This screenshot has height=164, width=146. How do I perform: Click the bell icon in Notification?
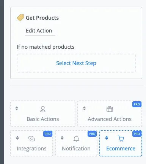(76, 139)
